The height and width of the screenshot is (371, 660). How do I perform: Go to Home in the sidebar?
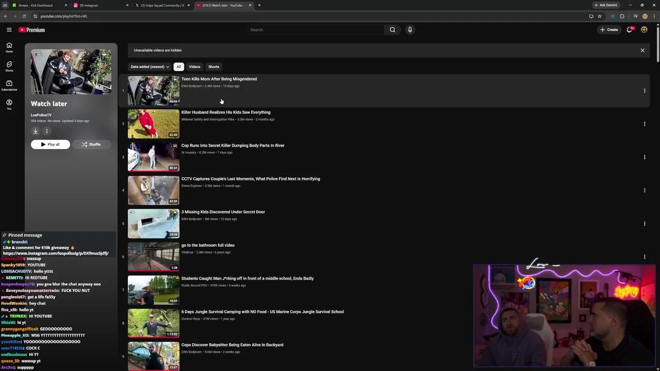9,47
